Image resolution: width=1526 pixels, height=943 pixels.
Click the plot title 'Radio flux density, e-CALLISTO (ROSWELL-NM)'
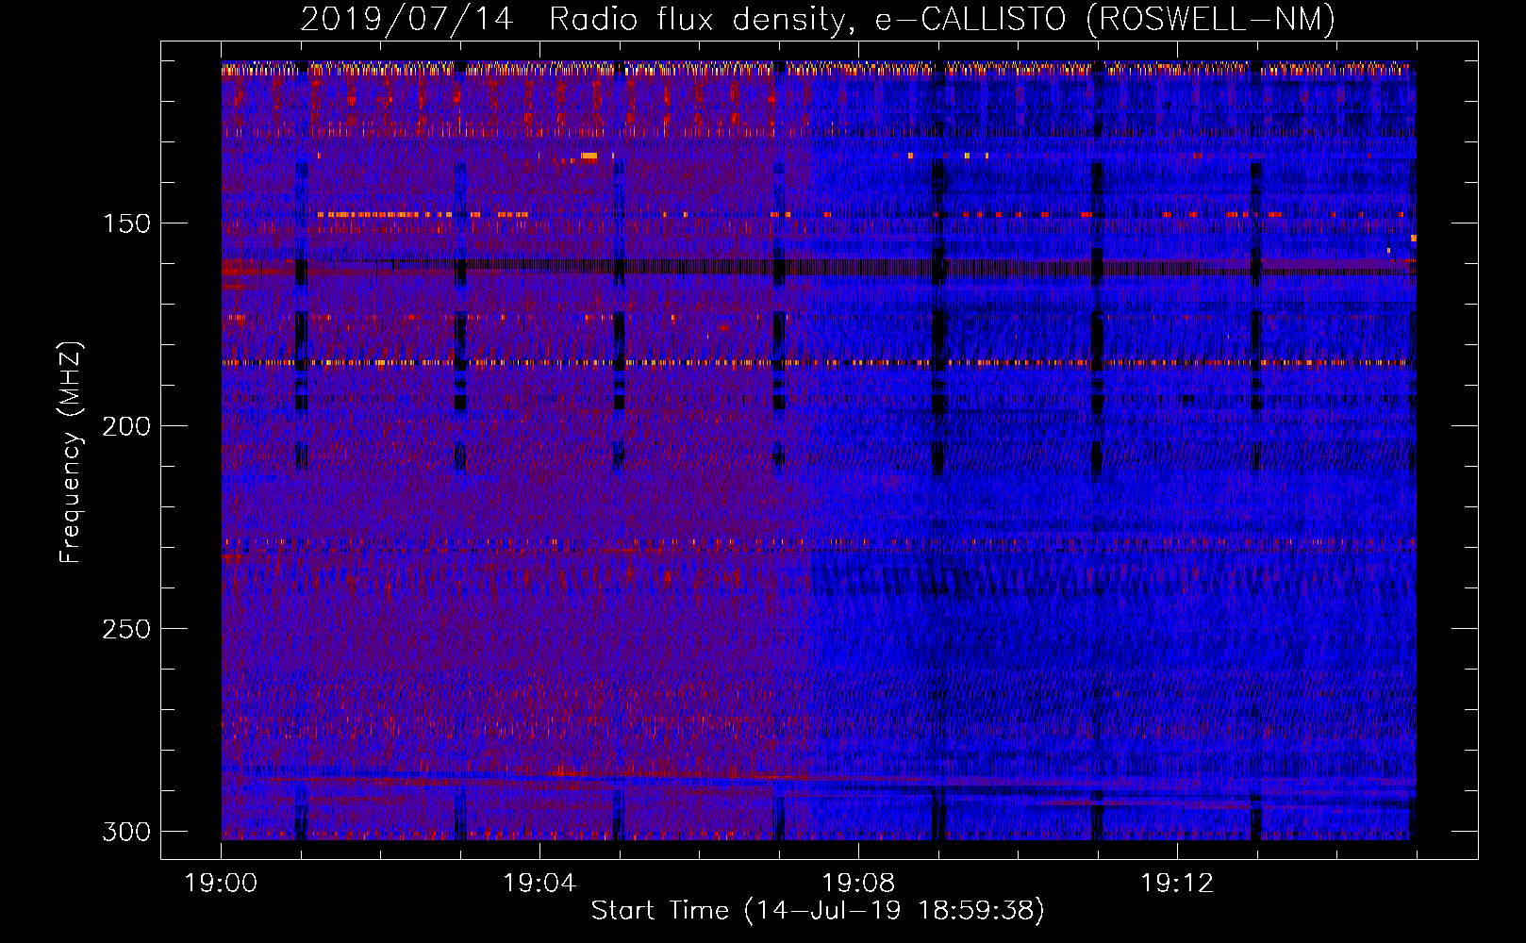click(x=942, y=19)
